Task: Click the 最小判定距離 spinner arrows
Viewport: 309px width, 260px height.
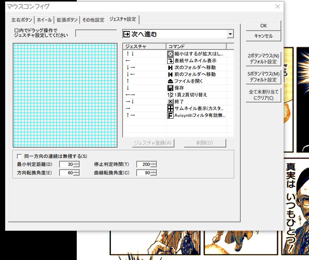Action: click(76, 164)
